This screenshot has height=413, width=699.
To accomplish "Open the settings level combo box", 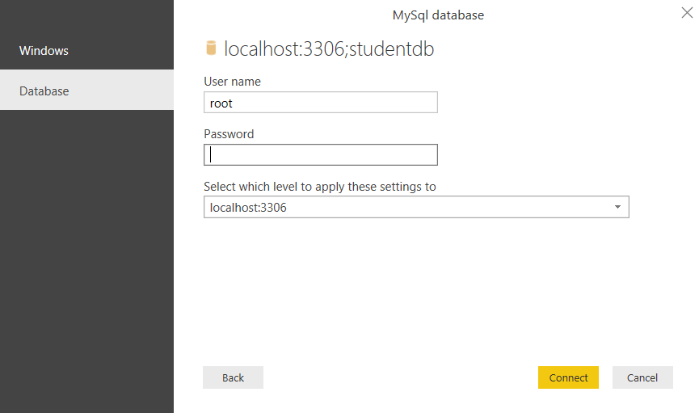I will click(415, 207).
